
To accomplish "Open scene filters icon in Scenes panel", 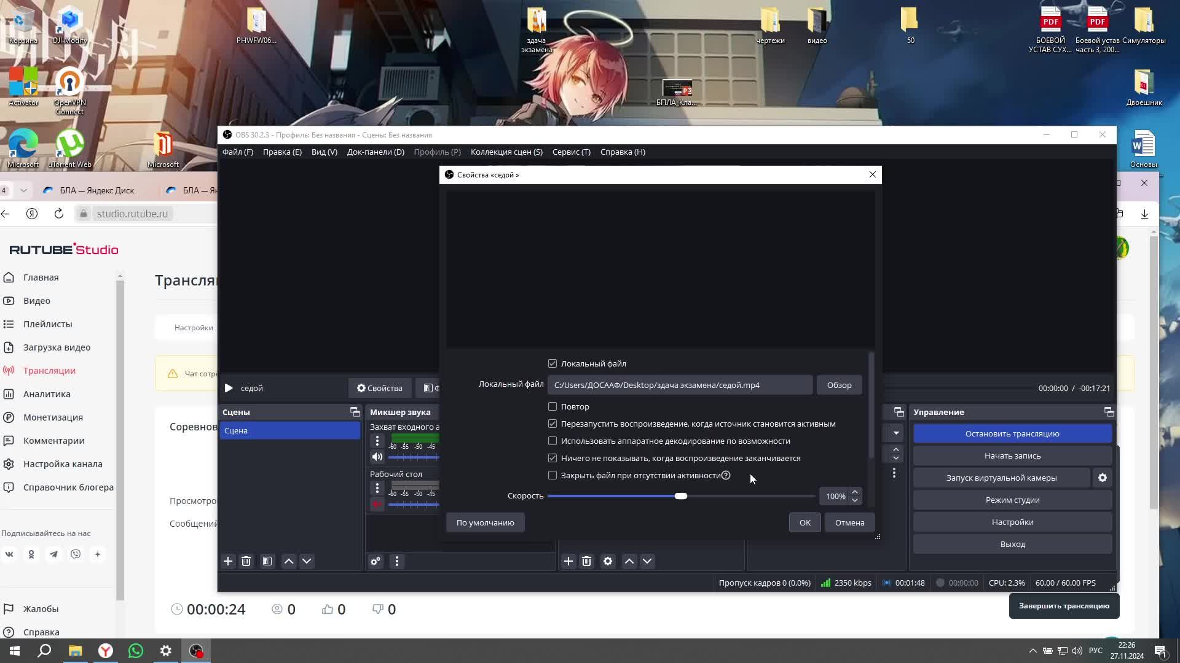I will (267, 561).
